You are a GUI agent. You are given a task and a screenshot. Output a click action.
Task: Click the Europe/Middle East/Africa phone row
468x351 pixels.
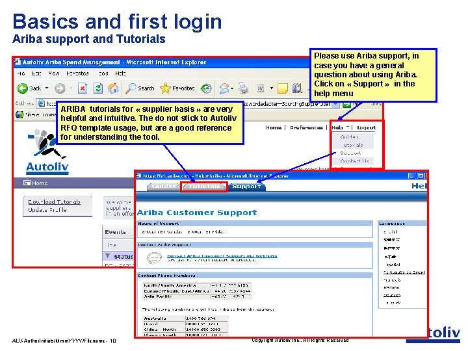pos(197,291)
